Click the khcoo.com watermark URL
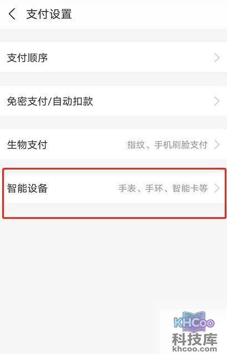 click(x=195, y=349)
